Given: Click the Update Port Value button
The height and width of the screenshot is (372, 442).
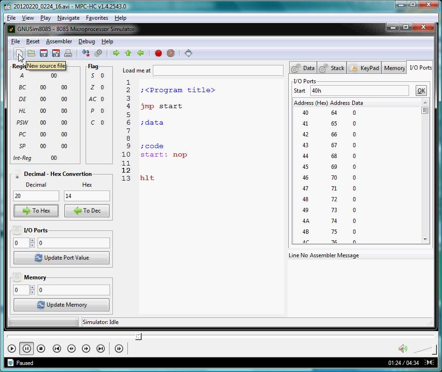Looking at the screenshot, I should tap(62, 258).
